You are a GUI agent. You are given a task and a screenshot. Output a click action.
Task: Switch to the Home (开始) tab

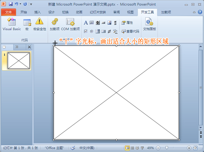point(24,12)
